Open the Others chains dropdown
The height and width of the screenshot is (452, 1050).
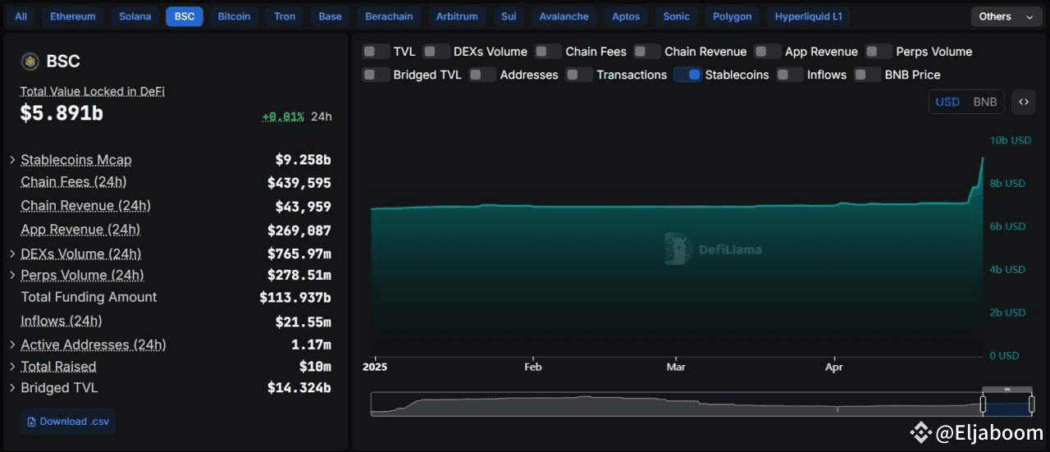(1007, 16)
